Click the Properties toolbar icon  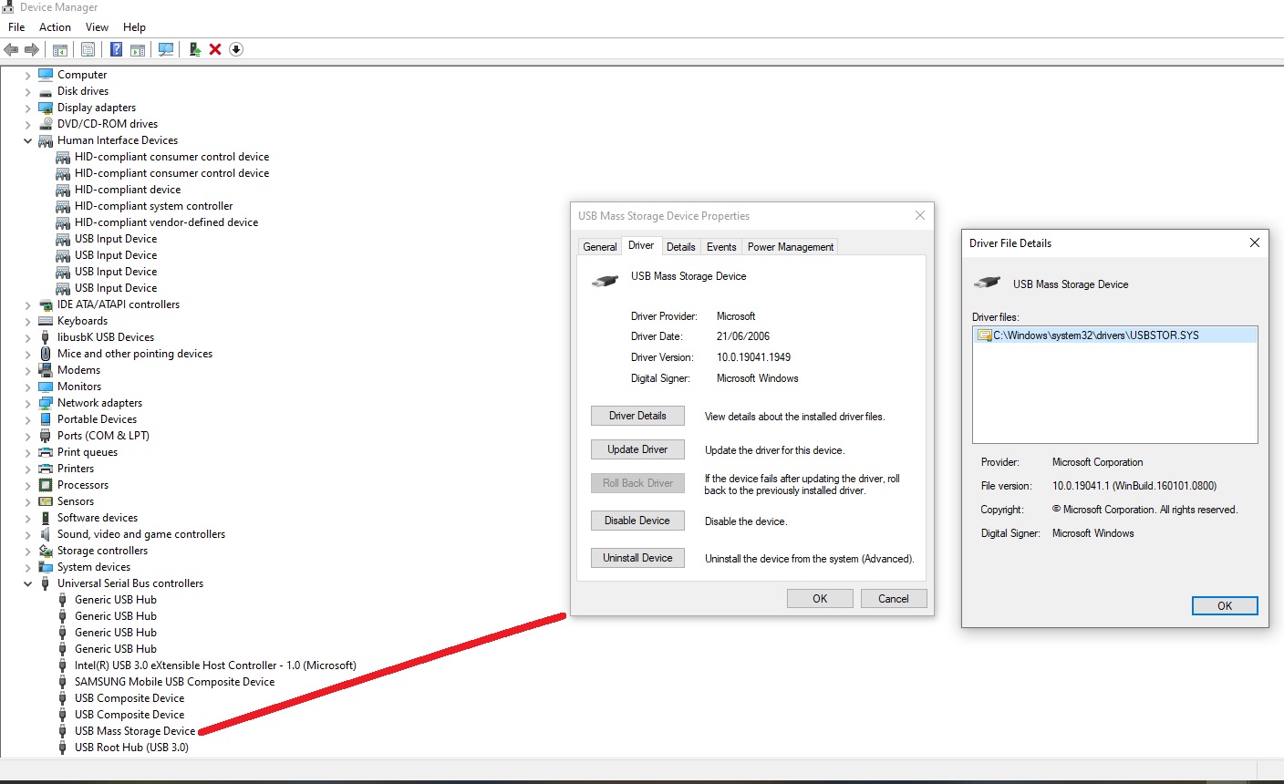[x=88, y=49]
